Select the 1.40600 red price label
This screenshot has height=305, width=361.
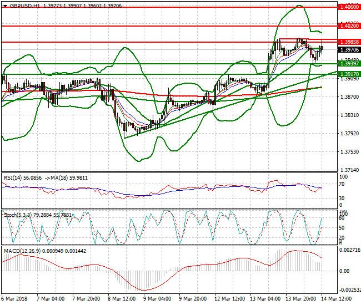(349, 7)
